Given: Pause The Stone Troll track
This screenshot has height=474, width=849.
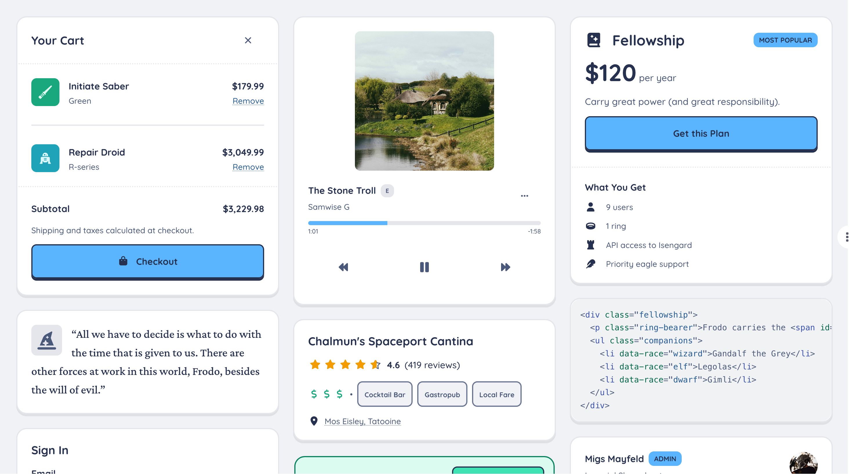Looking at the screenshot, I should 424,267.
